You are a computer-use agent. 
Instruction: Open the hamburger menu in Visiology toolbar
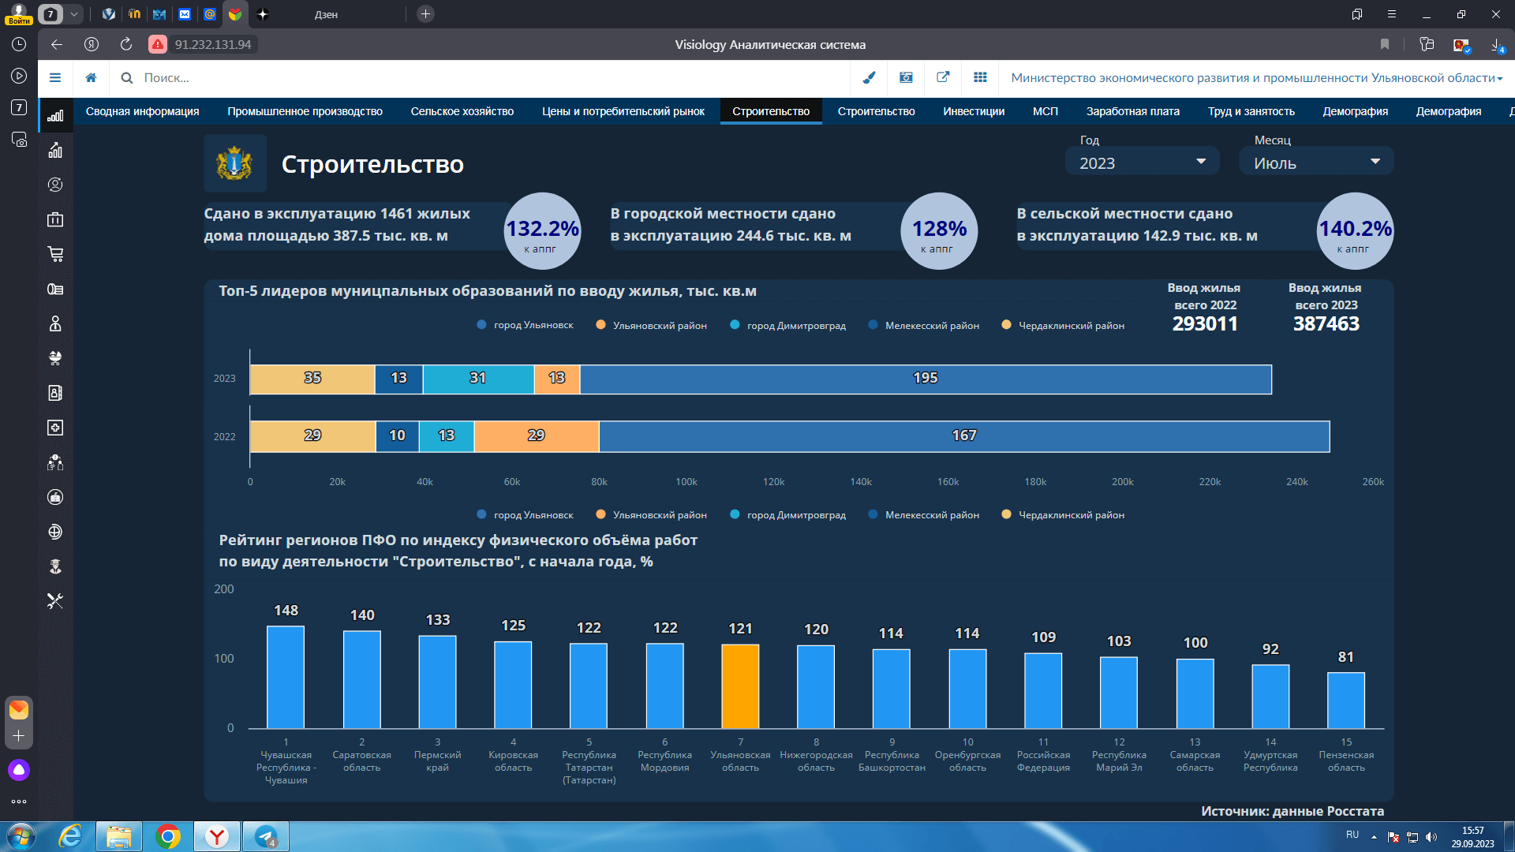(x=55, y=77)
